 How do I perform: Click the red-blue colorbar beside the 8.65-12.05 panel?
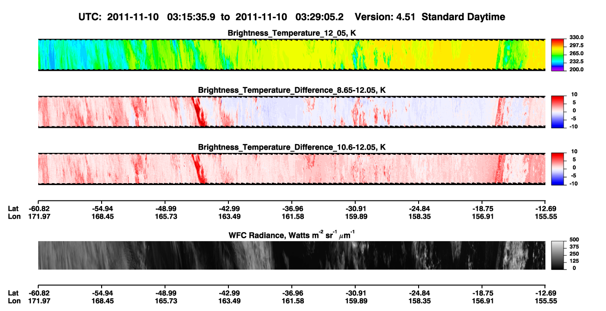(x=558, y=112)
